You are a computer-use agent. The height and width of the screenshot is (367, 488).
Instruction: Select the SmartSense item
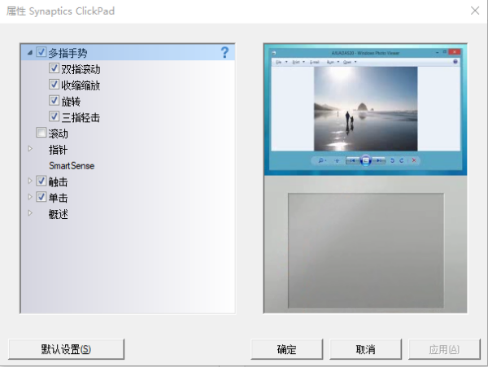[72, 166]
